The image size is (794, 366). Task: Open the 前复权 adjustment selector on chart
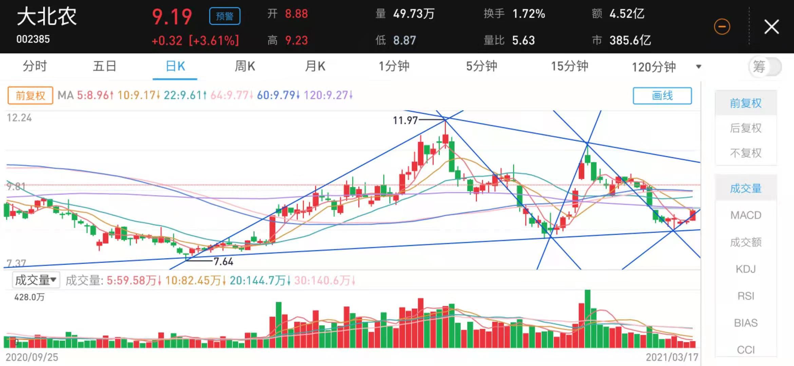[30, 96]
